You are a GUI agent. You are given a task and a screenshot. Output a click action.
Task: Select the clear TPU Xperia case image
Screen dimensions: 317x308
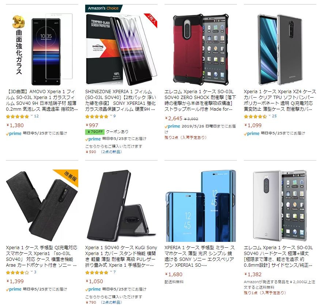280,49
